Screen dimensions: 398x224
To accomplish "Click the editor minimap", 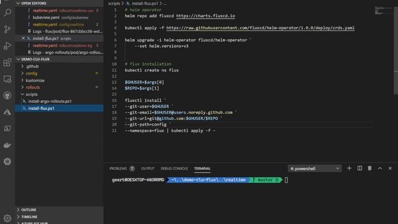I will pos(383,11).
